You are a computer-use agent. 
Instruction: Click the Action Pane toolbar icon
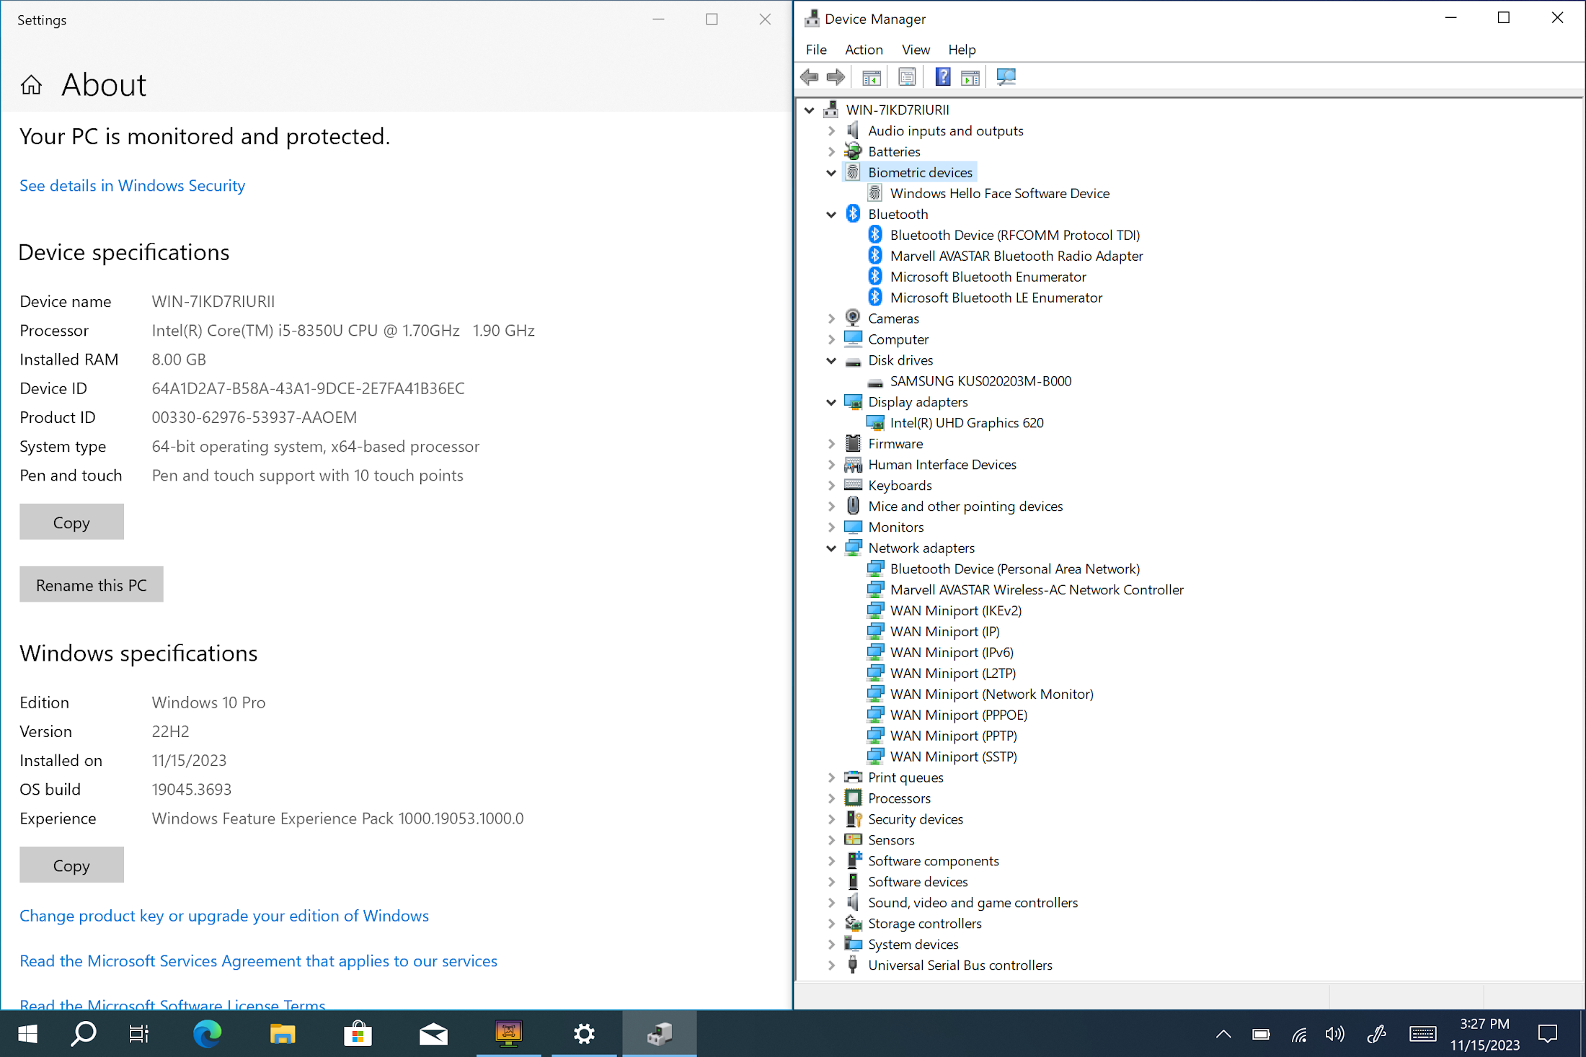click(970, 77)
